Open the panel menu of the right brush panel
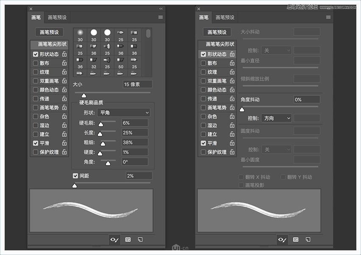The width and height of the screenshot is (361, 255). coord(328,17)
